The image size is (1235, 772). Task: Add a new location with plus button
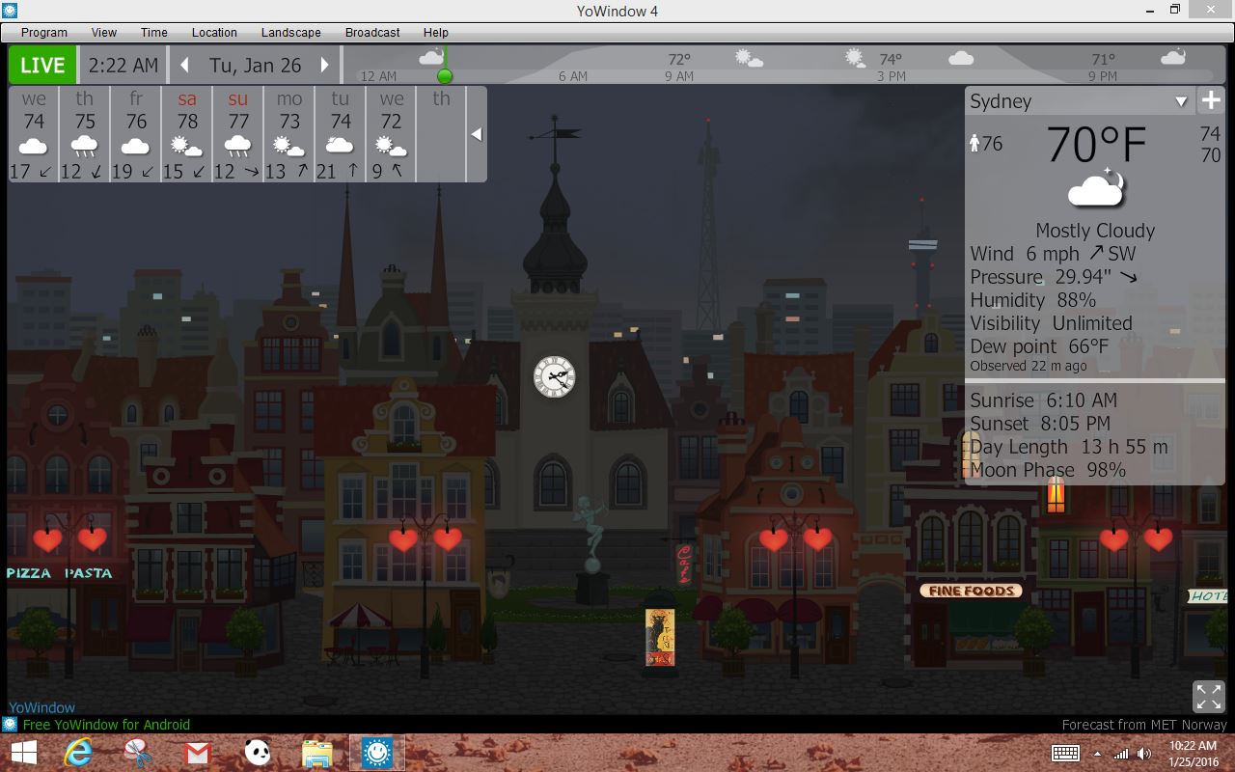(1210, 100)
